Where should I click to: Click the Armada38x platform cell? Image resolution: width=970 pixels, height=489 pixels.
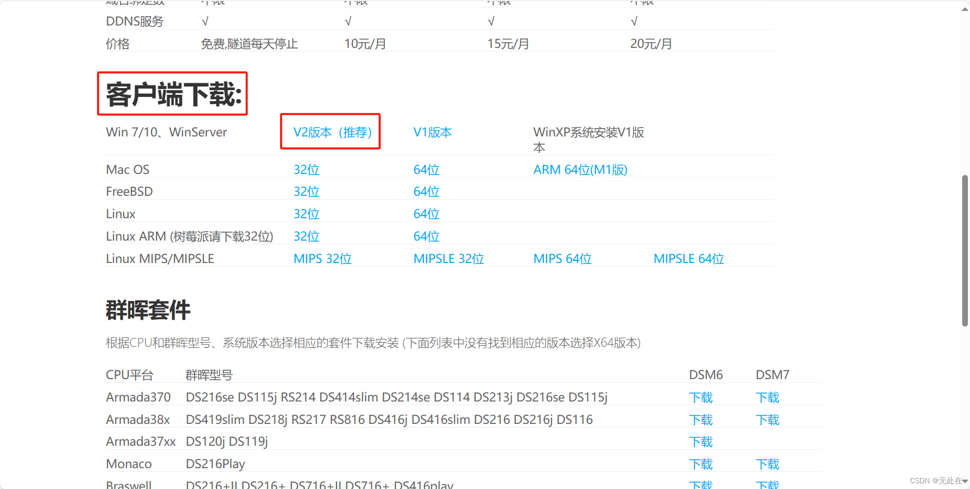pyautogui.click(x=138, y=420)
